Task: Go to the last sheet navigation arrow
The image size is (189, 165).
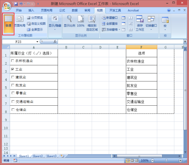Action: 14,156
